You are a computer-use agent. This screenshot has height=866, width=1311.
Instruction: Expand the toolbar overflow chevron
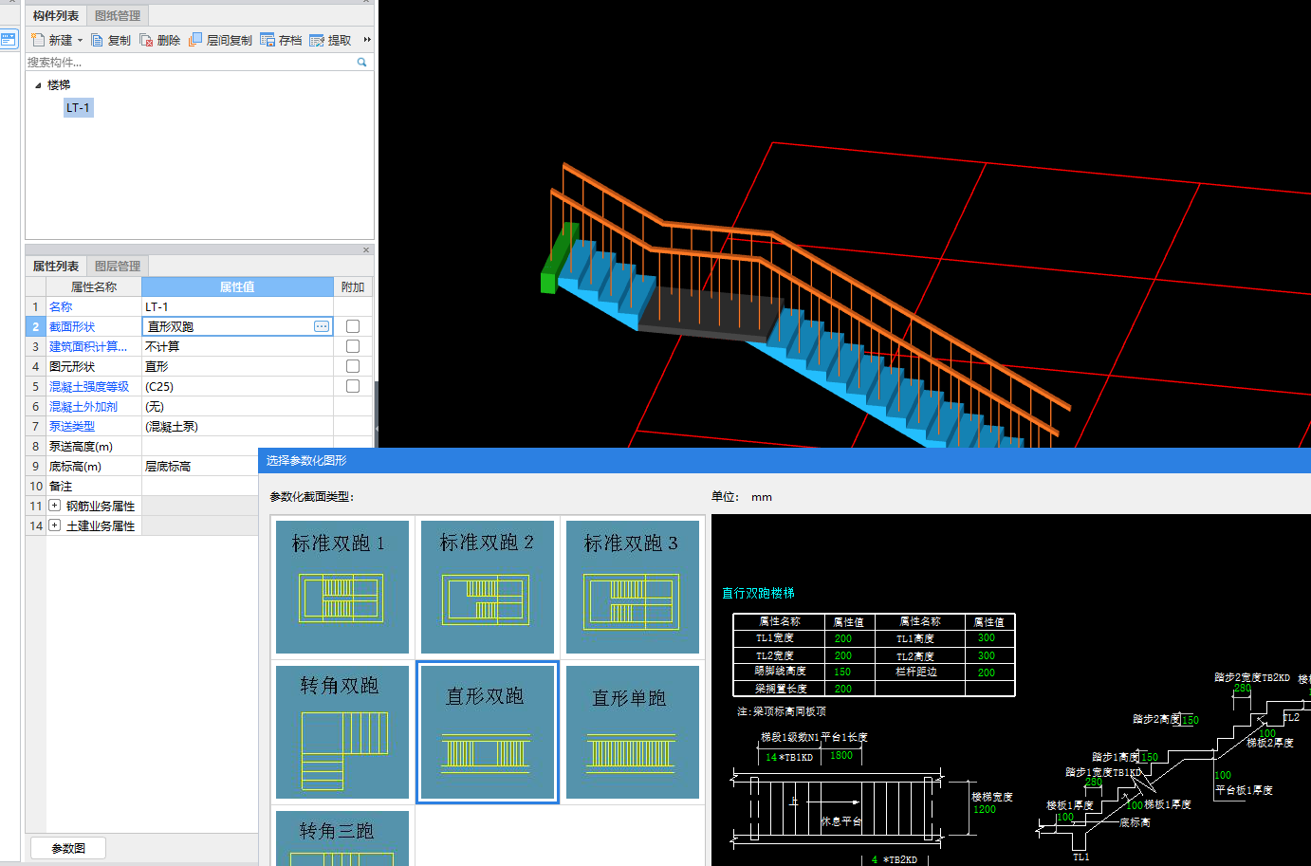[x=367, y=40]
